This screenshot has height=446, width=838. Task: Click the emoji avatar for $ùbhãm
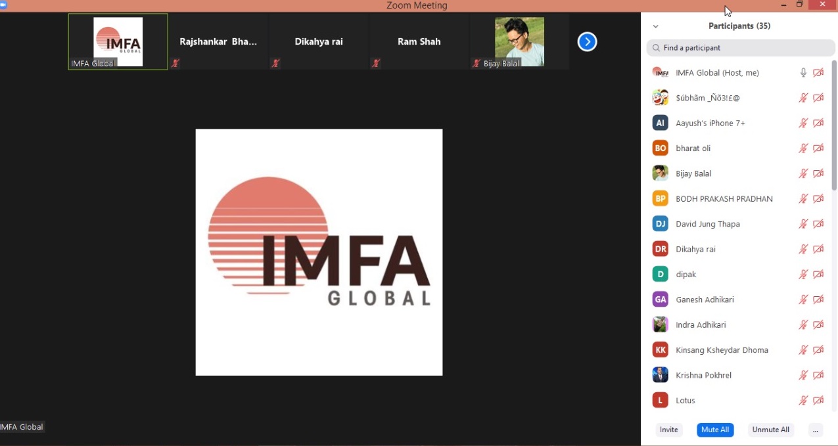click(660, 98)
